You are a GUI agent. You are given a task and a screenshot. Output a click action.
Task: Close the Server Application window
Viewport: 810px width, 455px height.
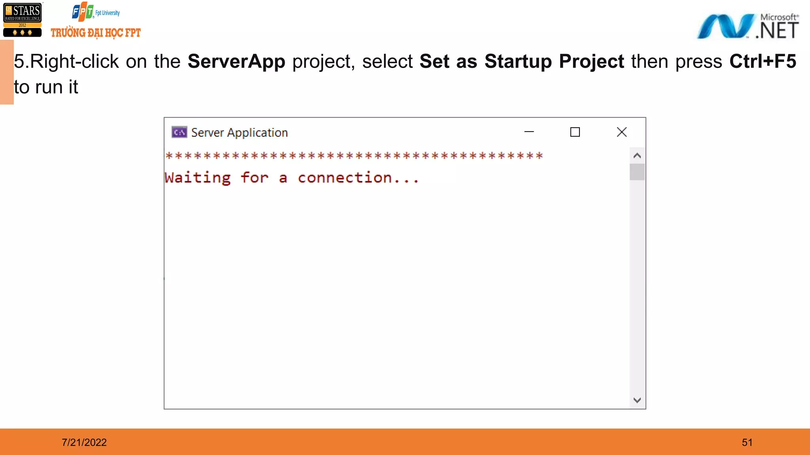tap(622, 132)
